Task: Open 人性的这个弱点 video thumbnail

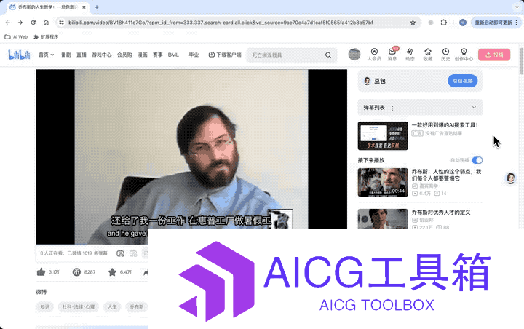Action: pos(383,182)
